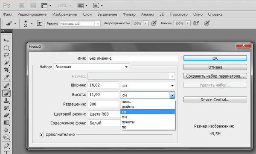The width and height of the screenshot is (256, 154).
Task: Click the Device Central button
Action: point(215,100)
